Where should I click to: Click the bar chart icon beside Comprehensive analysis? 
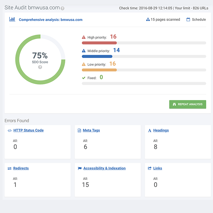[12, 19]
